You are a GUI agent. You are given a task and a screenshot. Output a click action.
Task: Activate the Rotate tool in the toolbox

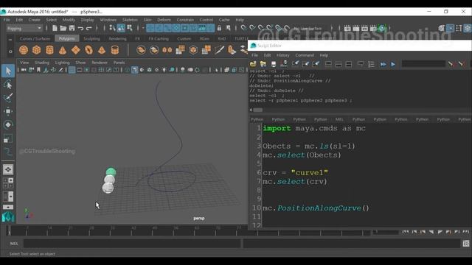click(x=8, y=124)
